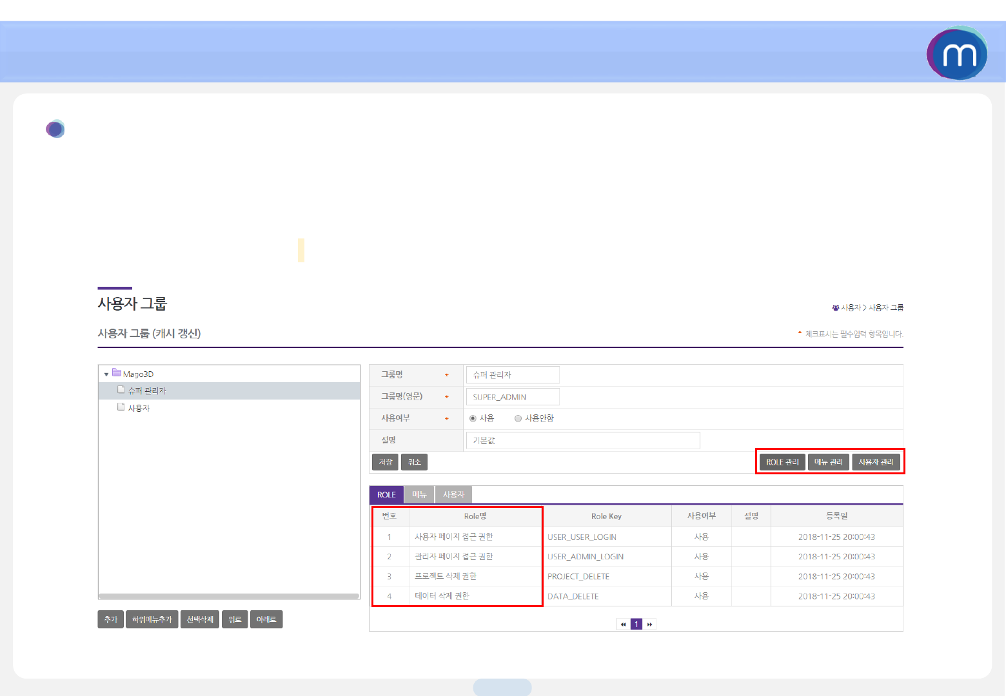Select the 사용안함 radio button
Screen dimensions: 1006x696
click(518, 418)
